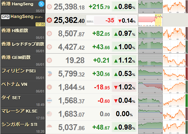
Task: Click the レッドチップ value 4,427.42
Action: pos(71,47)
